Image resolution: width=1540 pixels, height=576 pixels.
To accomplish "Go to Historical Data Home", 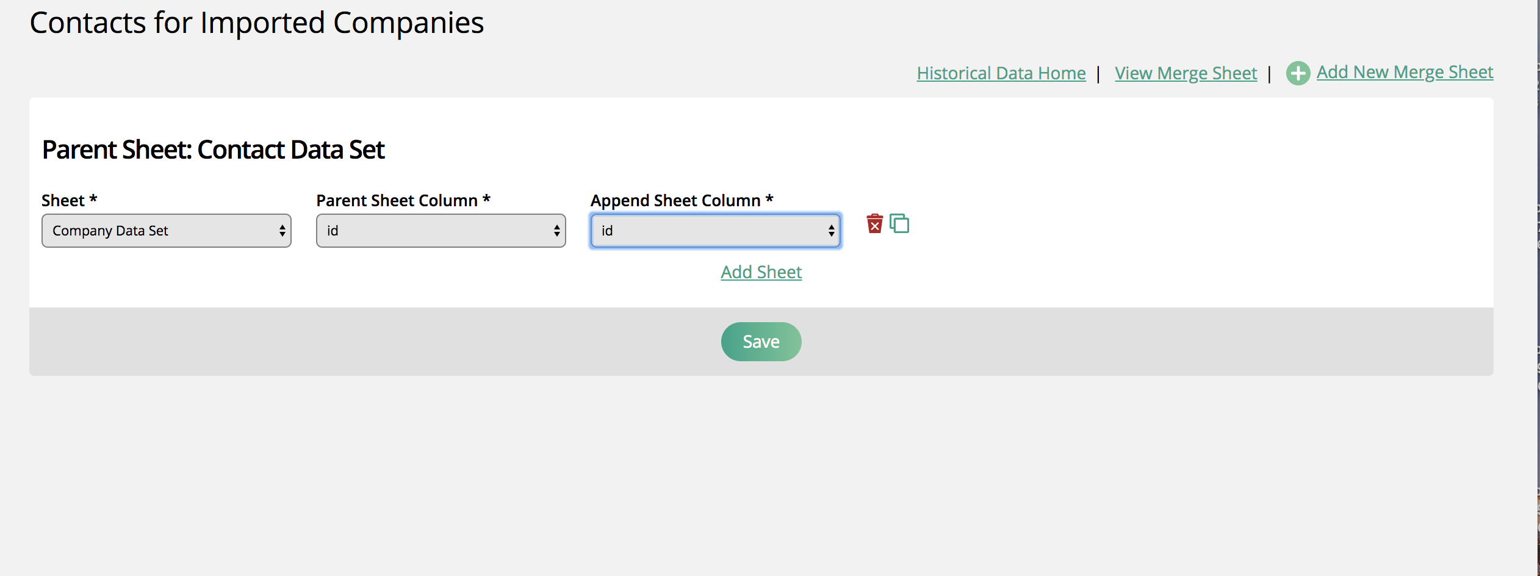I will point(1001,73).
